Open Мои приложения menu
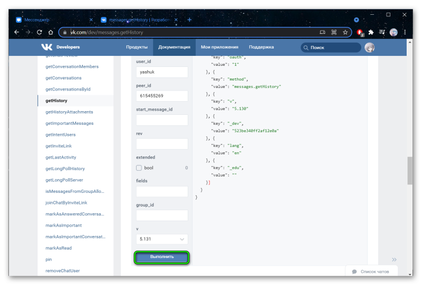 219,47
